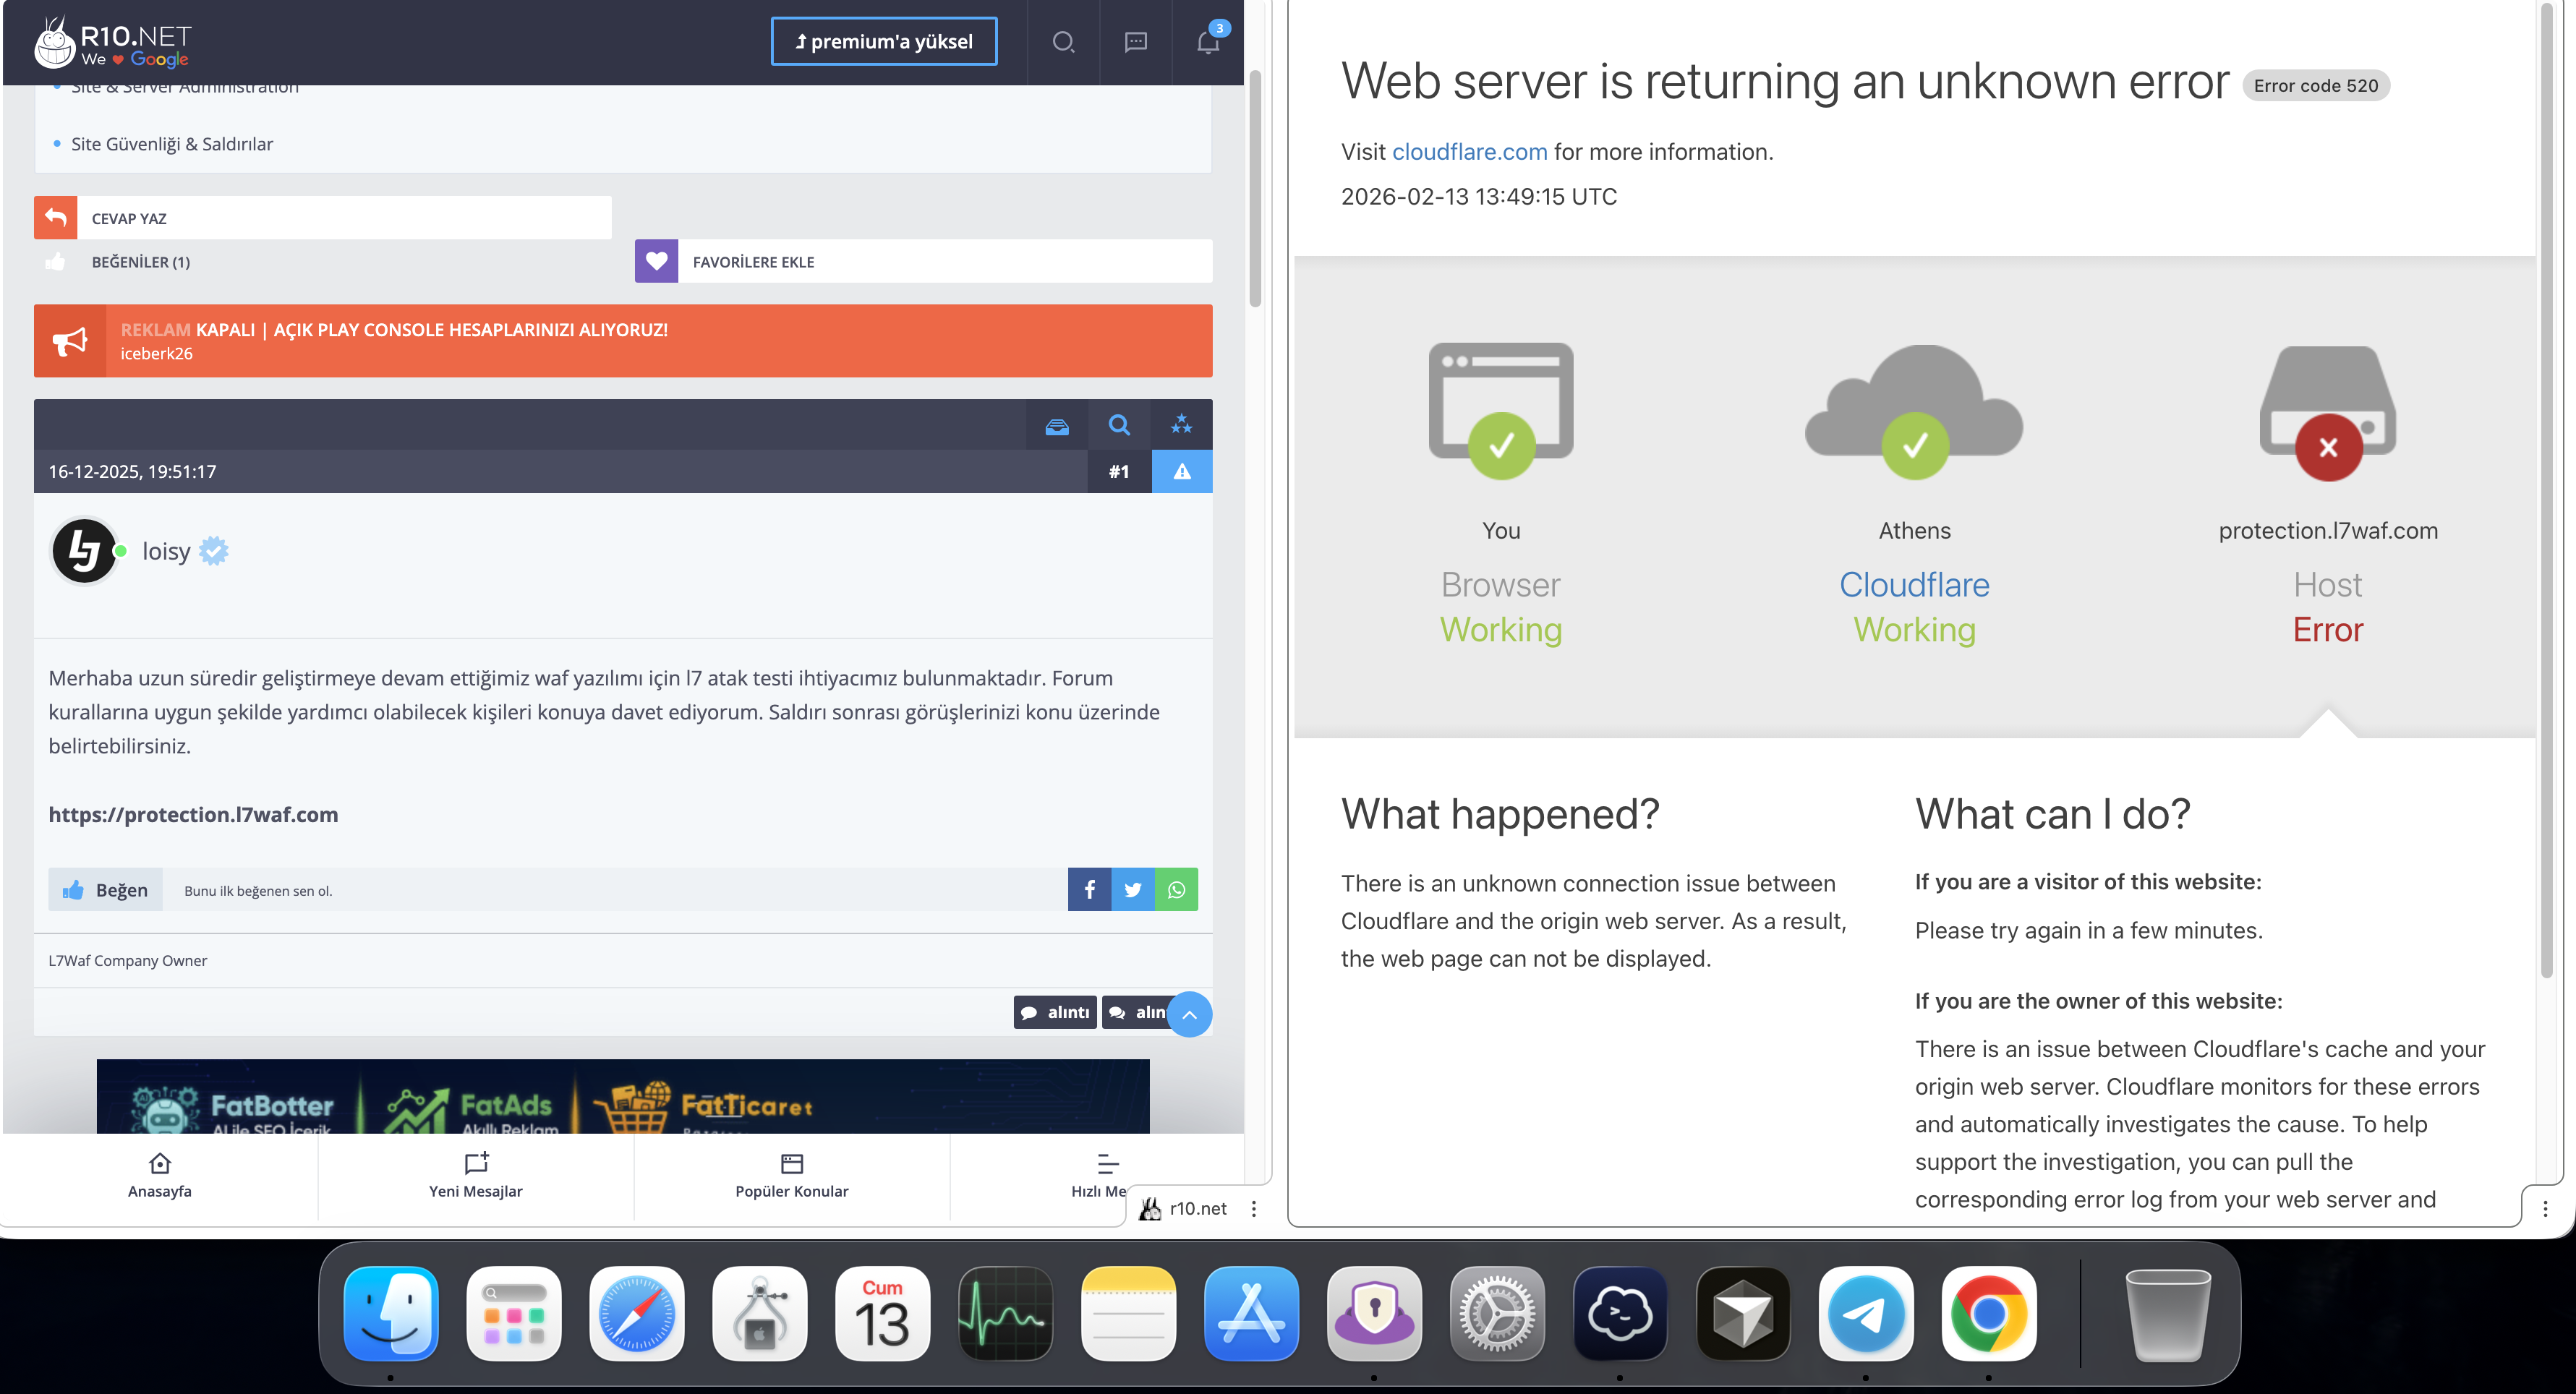This screenshot has width=2576, height=1394.
Task: Share the post on Facebook
Action: coord(1090,890)
